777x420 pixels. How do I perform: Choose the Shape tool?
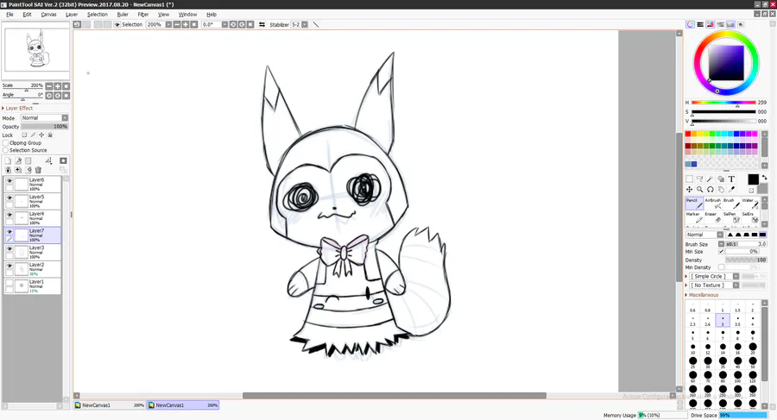(721, 179)
